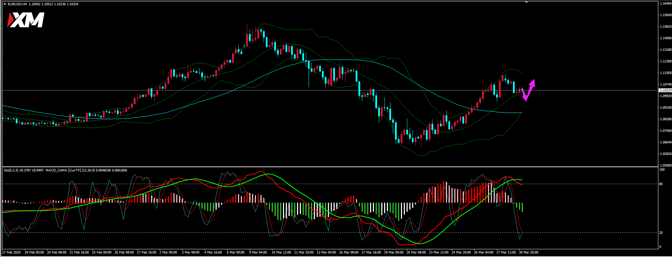Click the 100 level on oscillator scale
The height and width of the screenshot is (257, 672).
coord(662,170)
